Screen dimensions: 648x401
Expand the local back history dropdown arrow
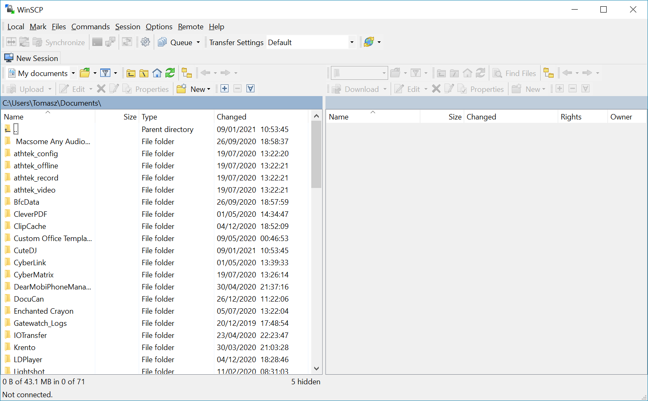[x=216, y=73]
